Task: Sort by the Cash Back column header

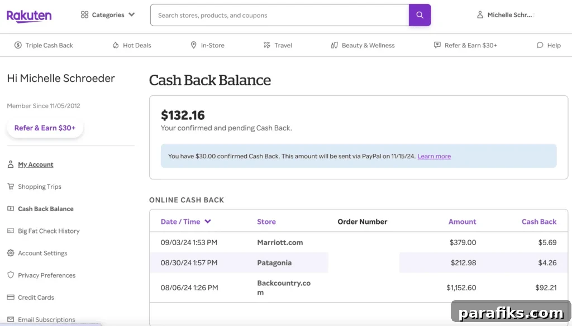Action: click(539, 222)
